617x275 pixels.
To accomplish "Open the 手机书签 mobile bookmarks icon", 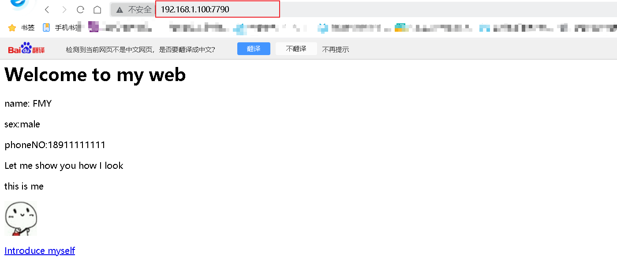I will [46, 27].
